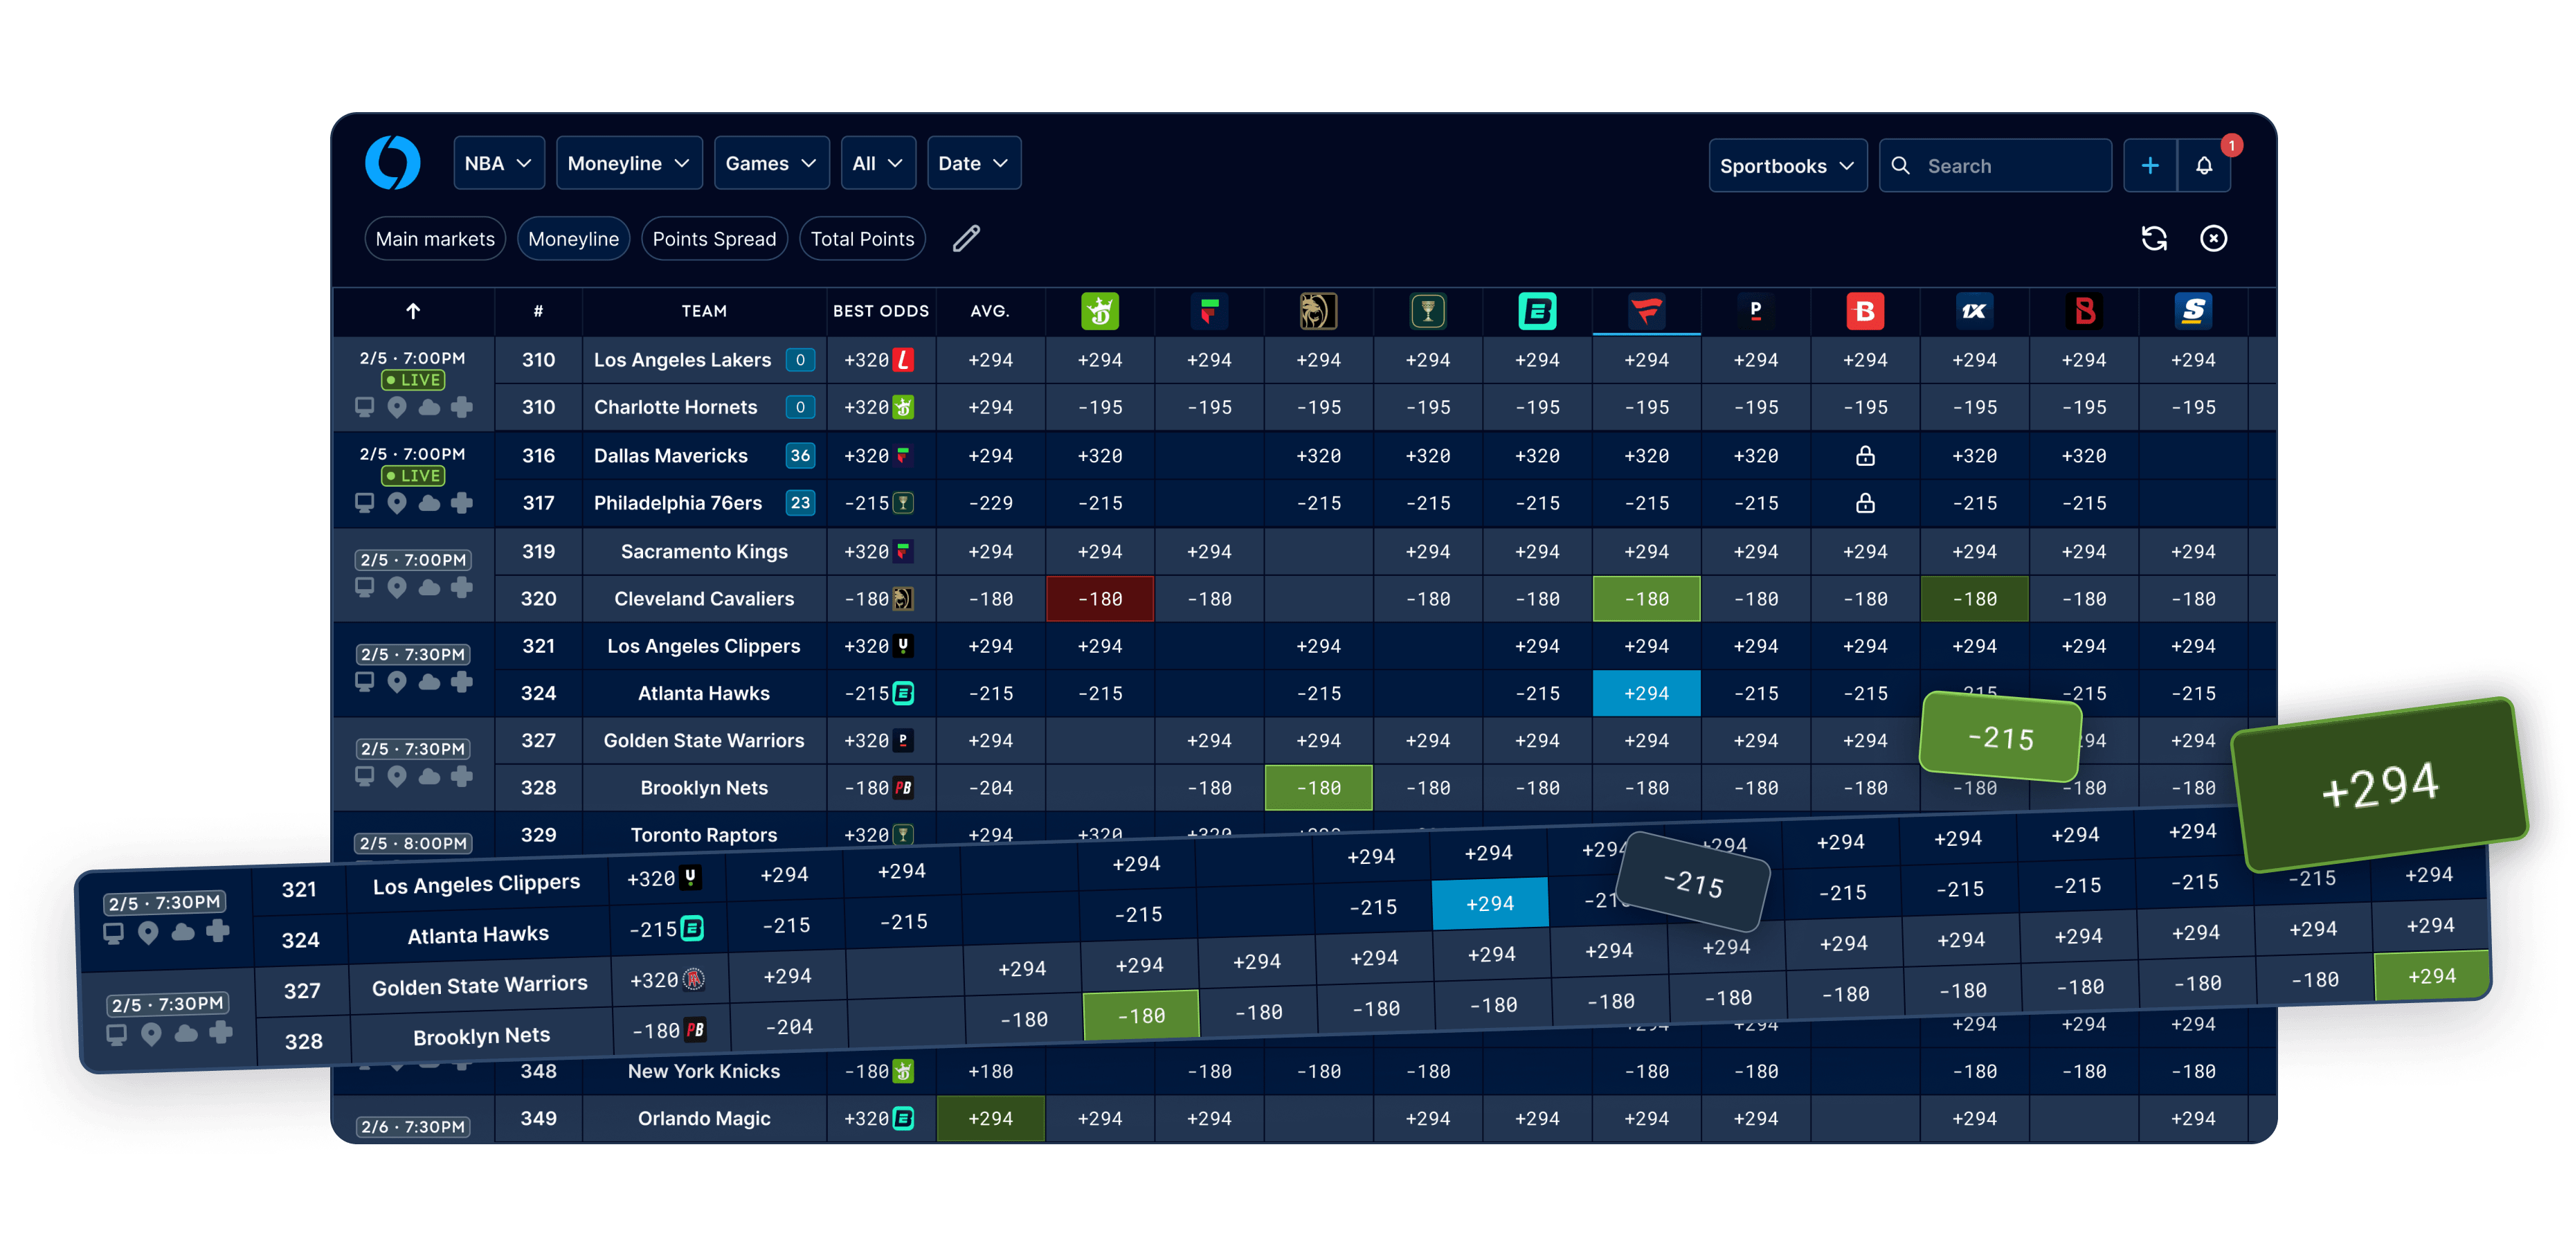This screenshot has height=1246, width=2575.
Task: Click the Mavericks score badge 36
Action: [799, 456]
